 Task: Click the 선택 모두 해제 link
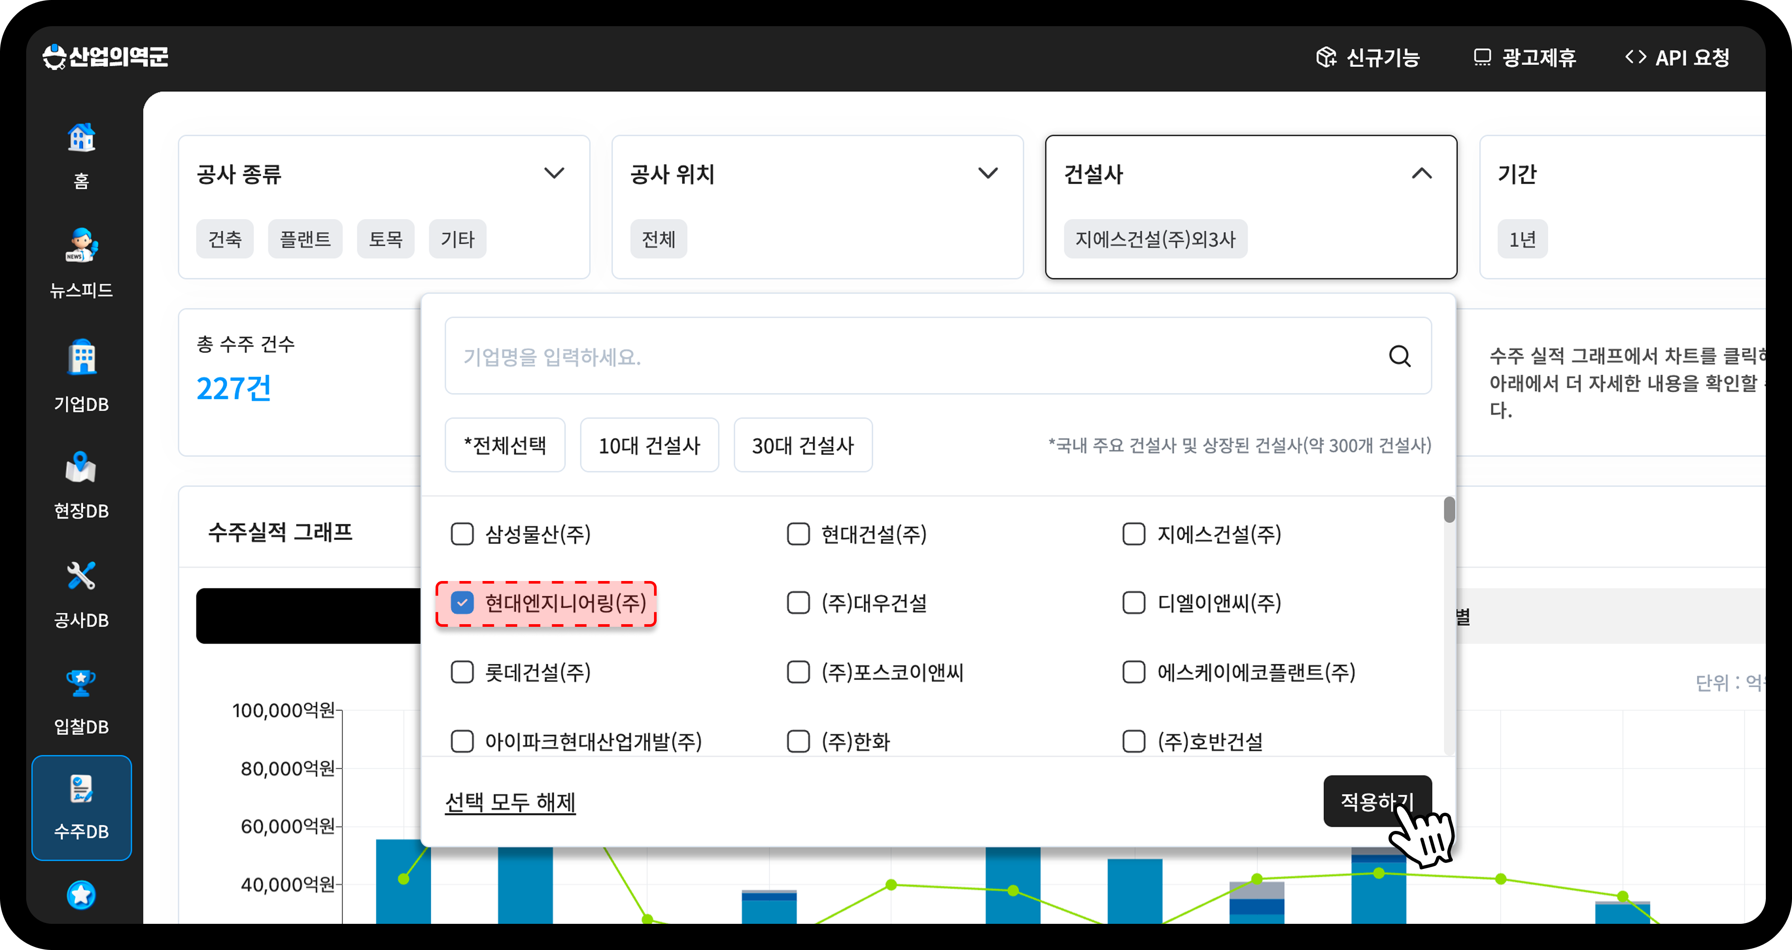tap(510, 802)
